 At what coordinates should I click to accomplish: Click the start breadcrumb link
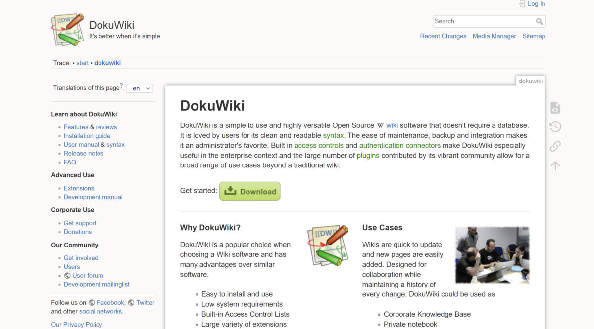pos(83,63)
